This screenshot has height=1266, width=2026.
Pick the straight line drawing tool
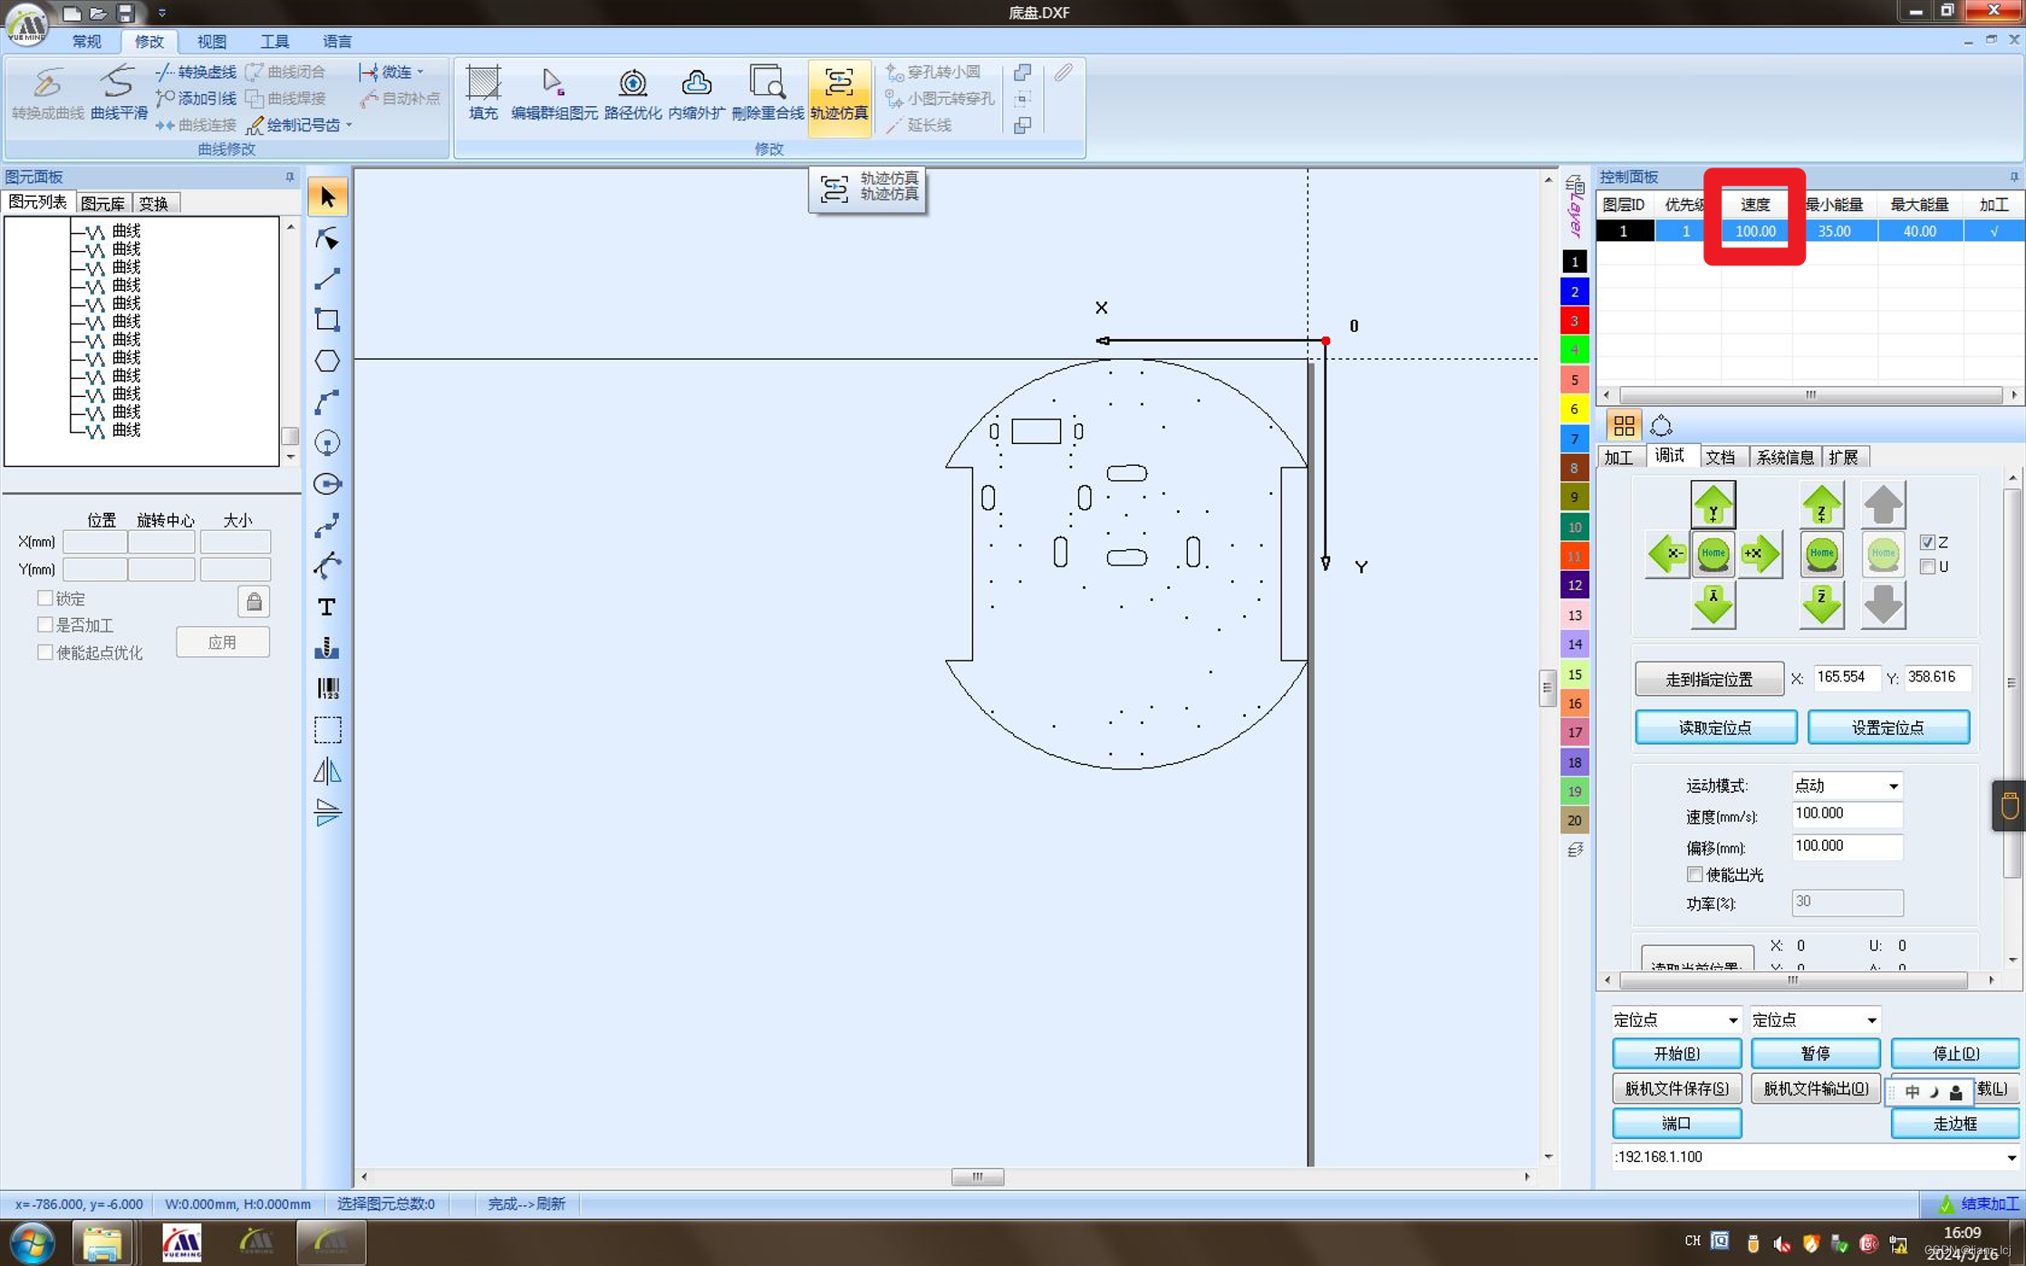click(x=327, y=279)
